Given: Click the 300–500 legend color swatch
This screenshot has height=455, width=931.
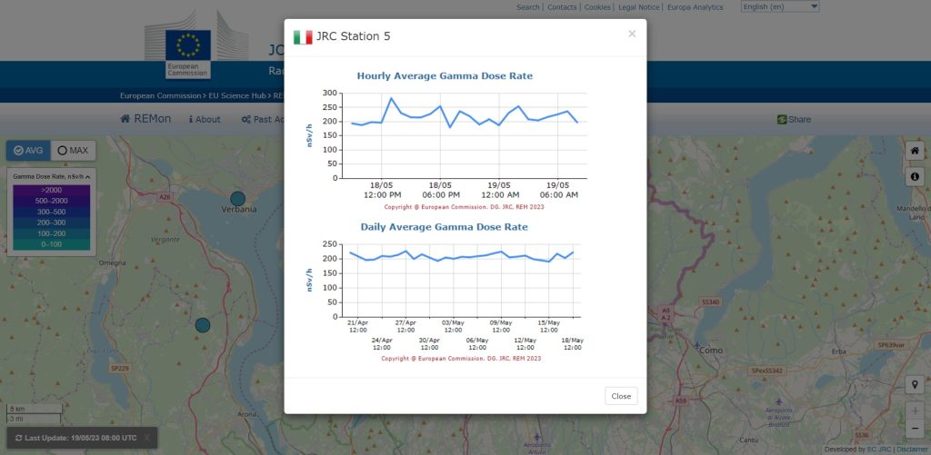Looking at the screenshot, I should [x=52, y=212].
